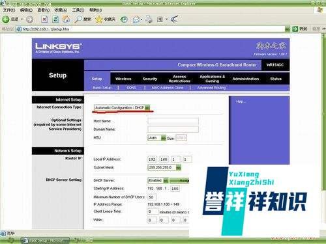Click second octet of Local IP Address

tap(164, 159)
